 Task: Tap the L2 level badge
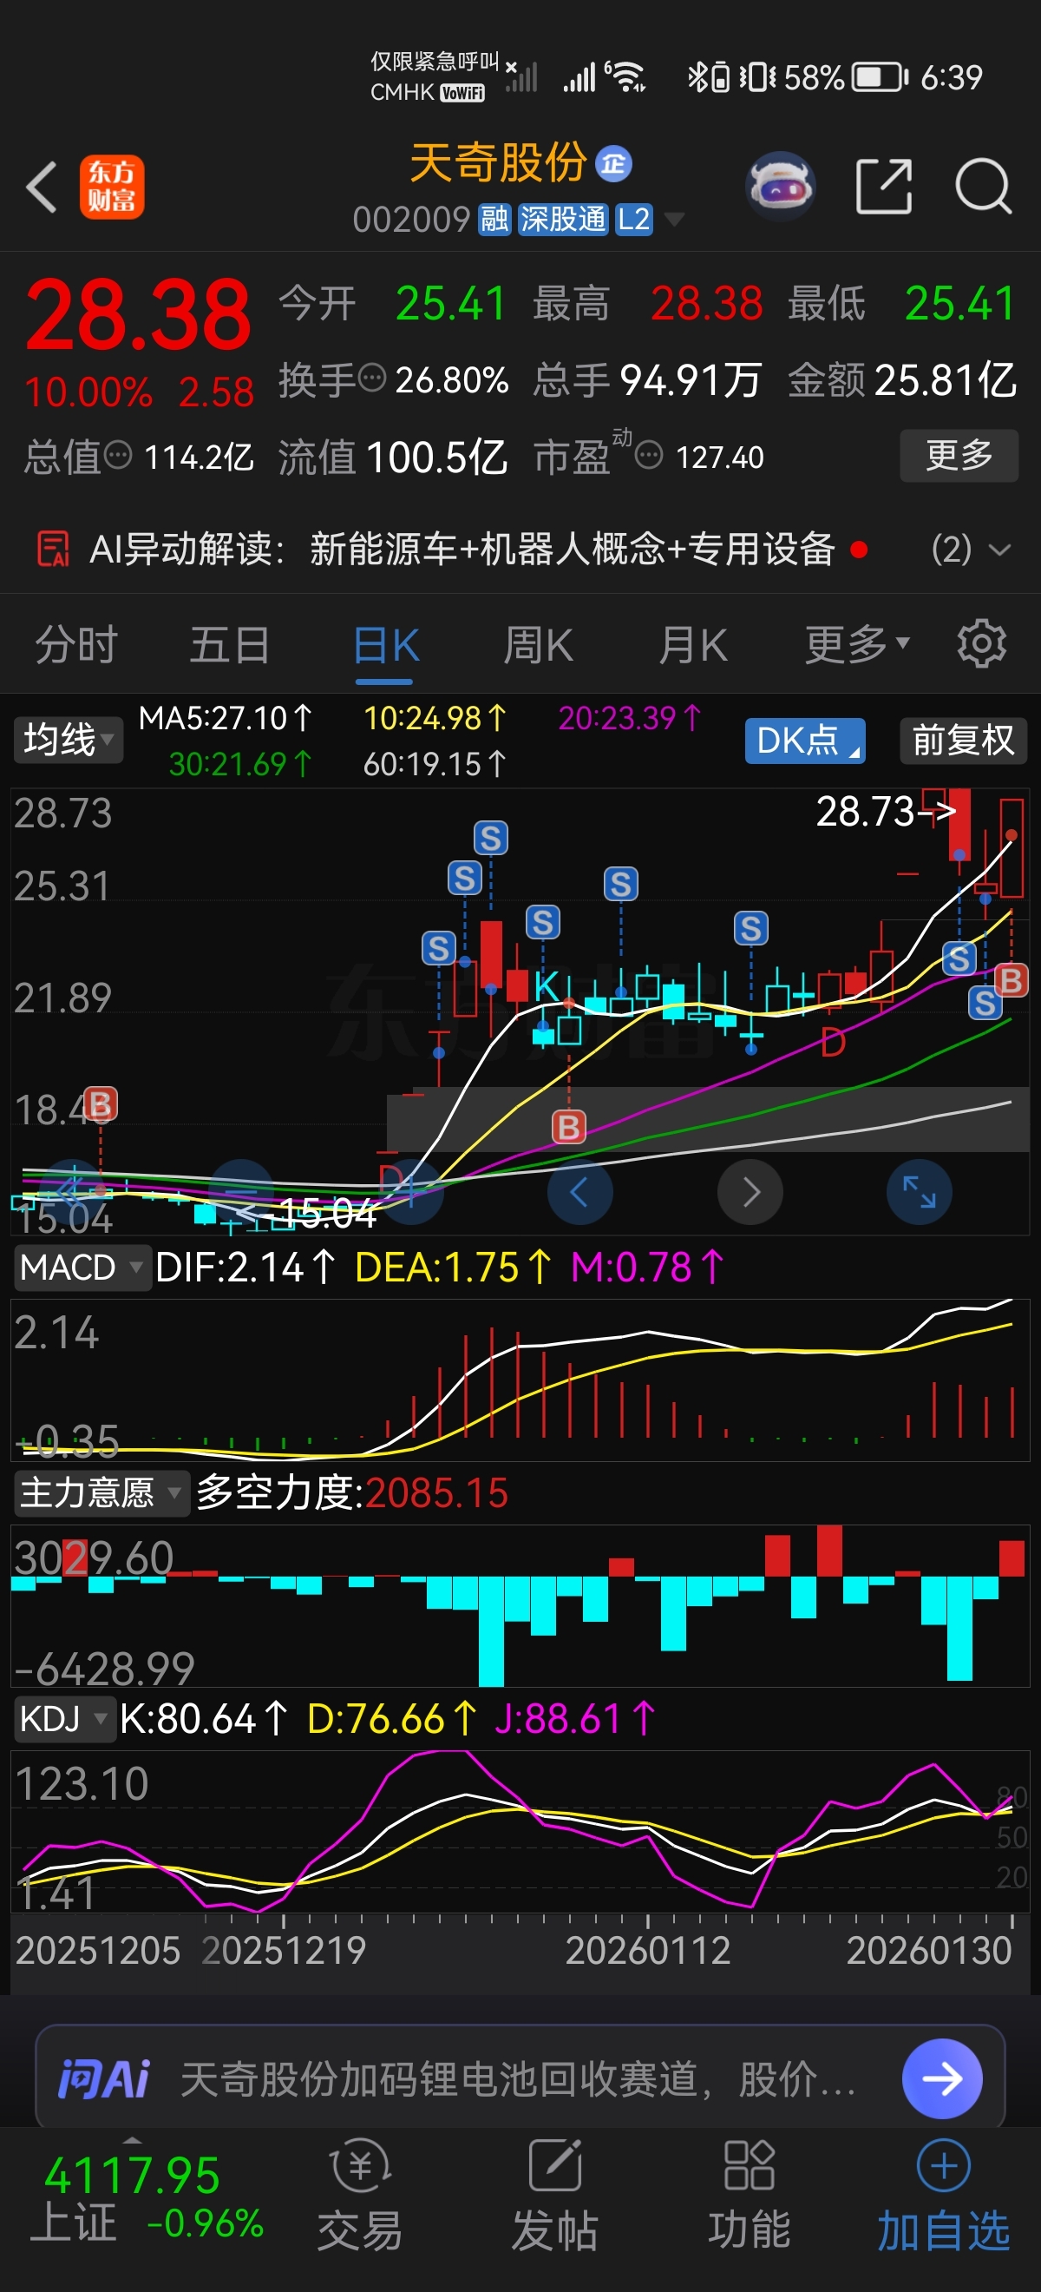(x=634, y=219)
